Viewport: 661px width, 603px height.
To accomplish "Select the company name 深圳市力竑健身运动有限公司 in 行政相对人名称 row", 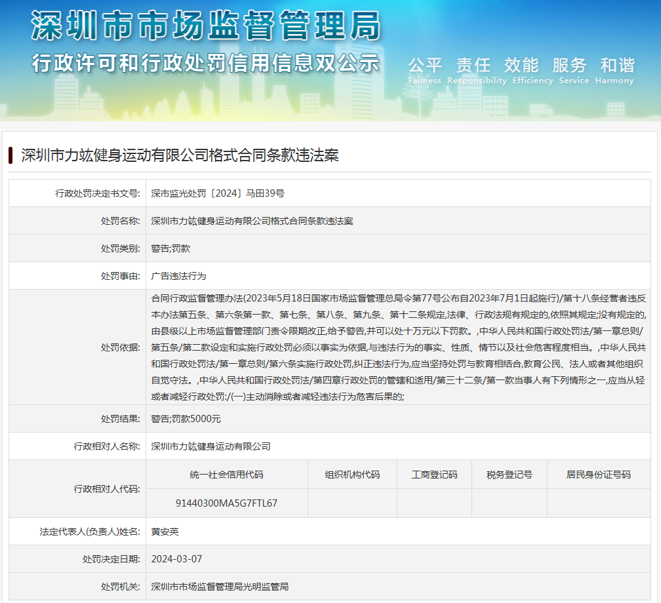I will click(210, 446).
